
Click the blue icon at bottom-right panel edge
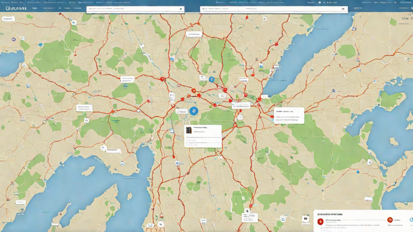[411, 219]
